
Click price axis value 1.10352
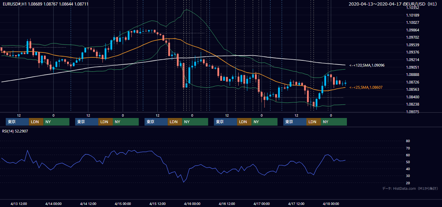coord(413,8)
